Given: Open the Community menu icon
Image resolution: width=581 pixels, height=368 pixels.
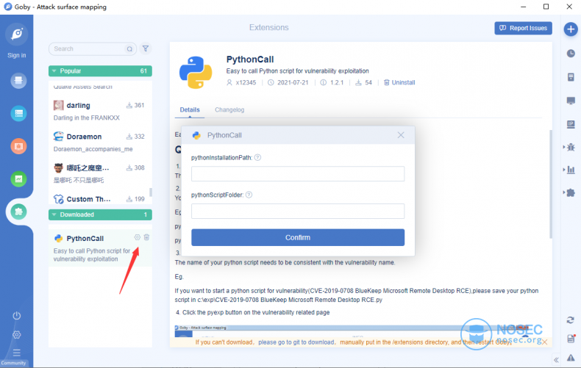Looking at the screenshot, I should [17, 353].
